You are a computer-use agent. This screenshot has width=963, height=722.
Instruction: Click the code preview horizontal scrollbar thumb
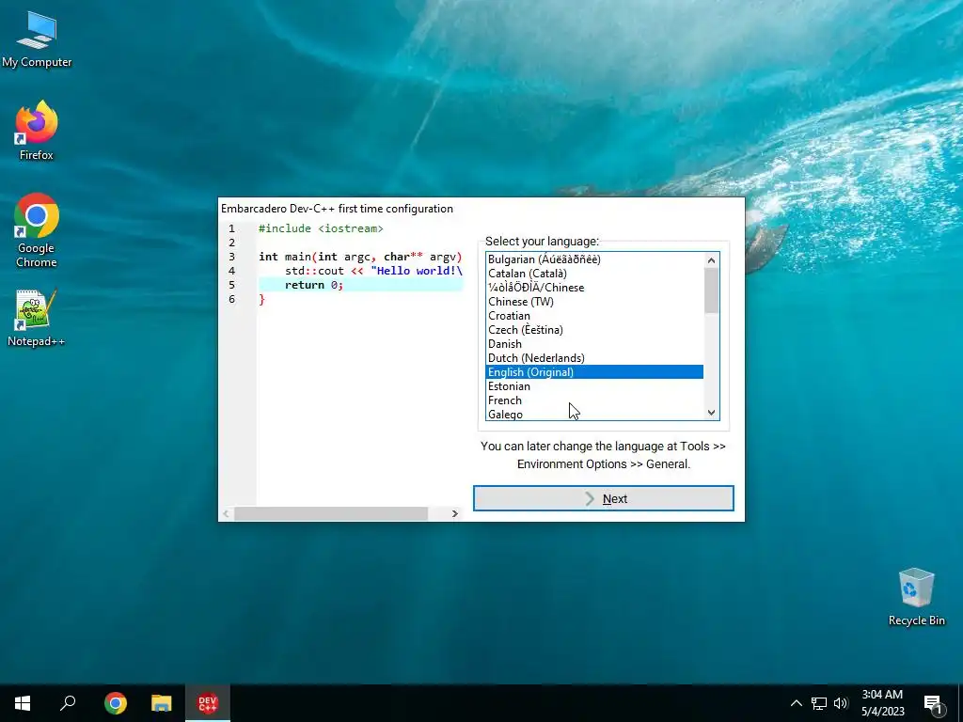pyautogui.click(x=331, y=513)
